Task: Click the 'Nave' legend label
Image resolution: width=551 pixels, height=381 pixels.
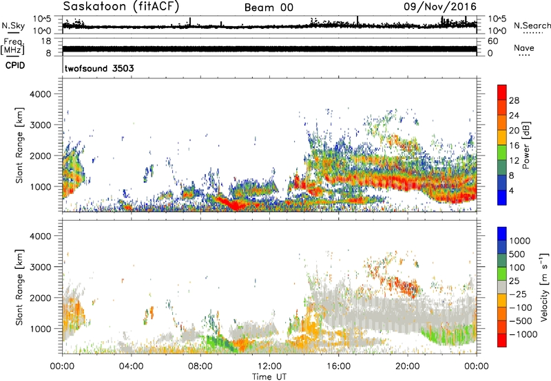Action: [524, 47]
